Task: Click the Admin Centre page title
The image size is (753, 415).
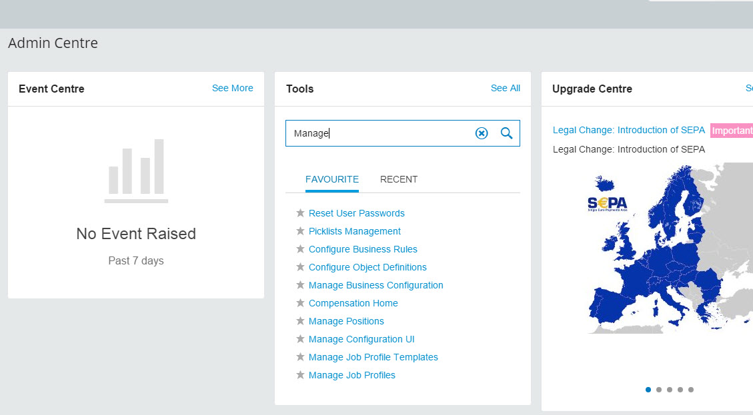Action: point(53,43)
